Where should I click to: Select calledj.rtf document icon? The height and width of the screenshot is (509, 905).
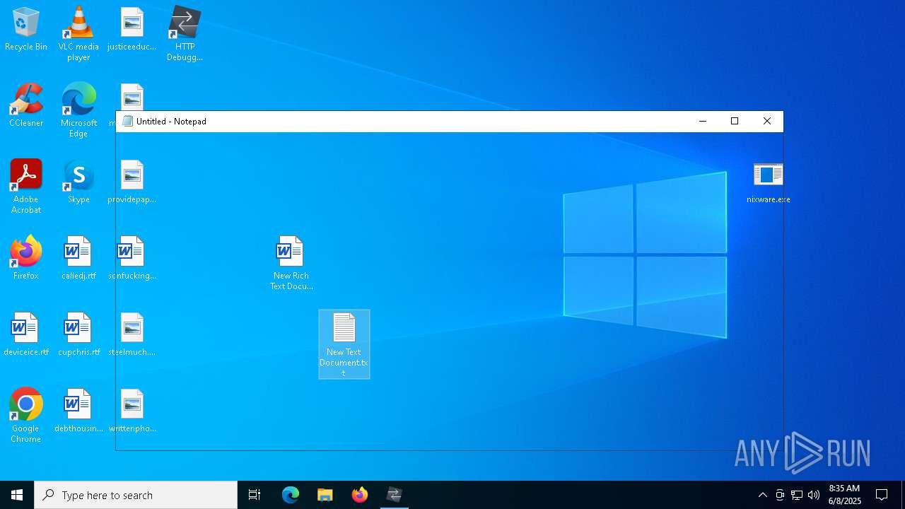(x=78, y=259)
